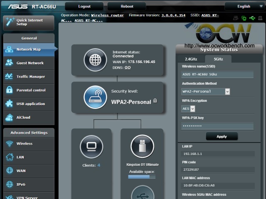Click the ASUS RT-AC... SSID link
Viewport: 266px width, 199px height.
click(x=89, y=20)
